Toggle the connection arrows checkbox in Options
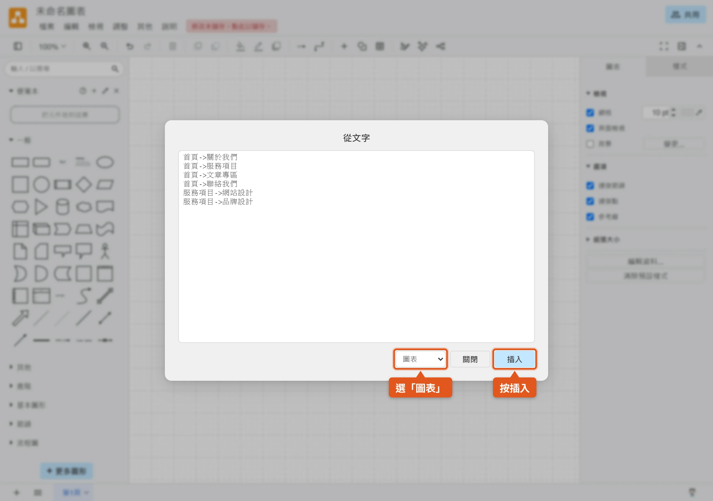 coord(590,186)
